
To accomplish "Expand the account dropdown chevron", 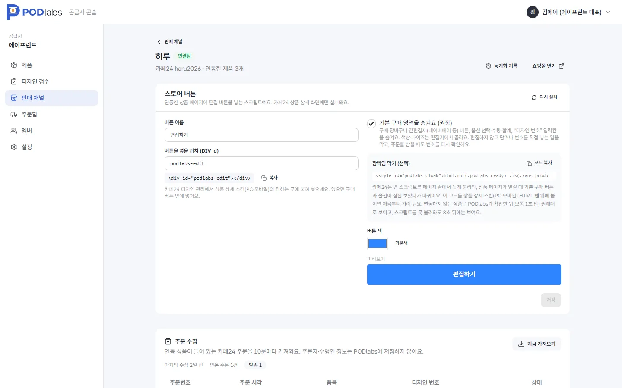I will (x=608, y=12).
